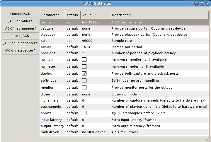Open the Pilote JACK tab

click(20, 36)
